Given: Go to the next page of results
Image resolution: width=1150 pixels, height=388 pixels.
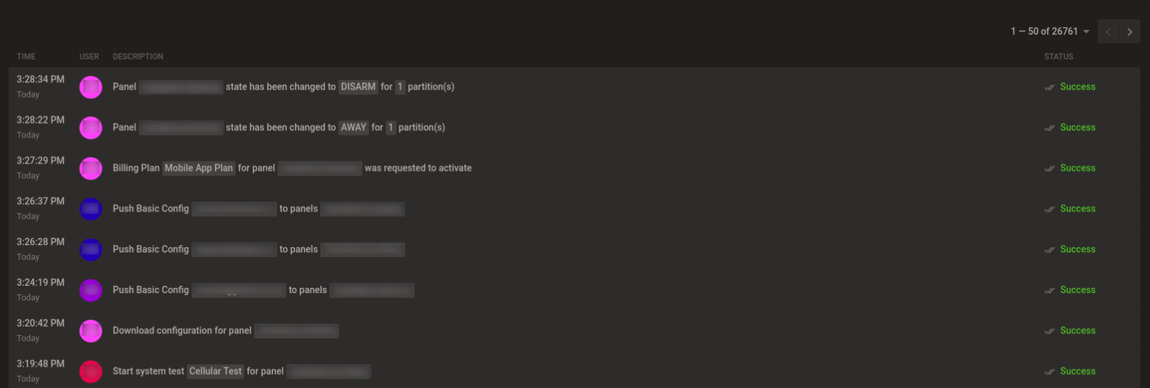Looking at the screenshot, I should 1129,31.
